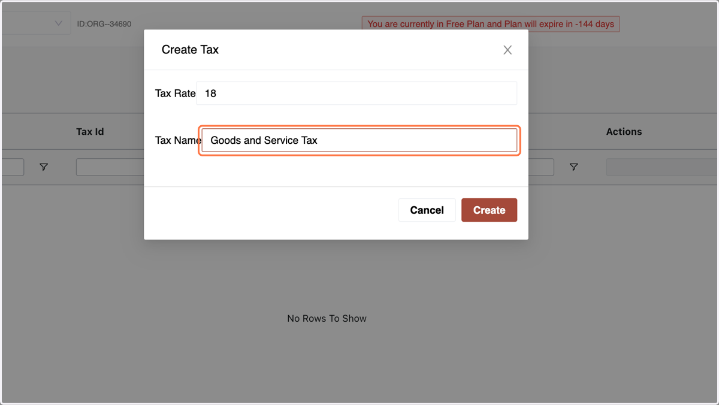
Task: Click the Create button
Action: point(489,210)
